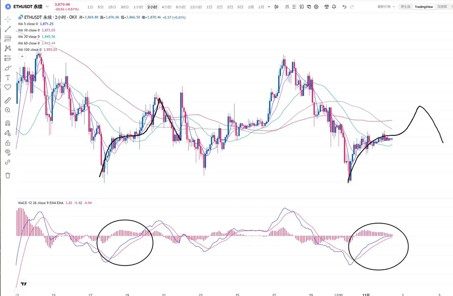Image resolution: width=453 pixels, height=296 pixels.
Task: Click the ETH coin icon in the header
Action: (8, 7)
